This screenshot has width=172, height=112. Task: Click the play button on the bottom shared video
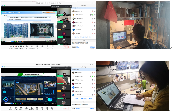(29, 89)
